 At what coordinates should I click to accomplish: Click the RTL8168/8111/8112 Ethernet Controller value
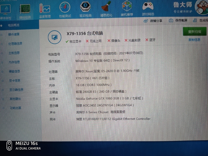click(x=113, y=119)
